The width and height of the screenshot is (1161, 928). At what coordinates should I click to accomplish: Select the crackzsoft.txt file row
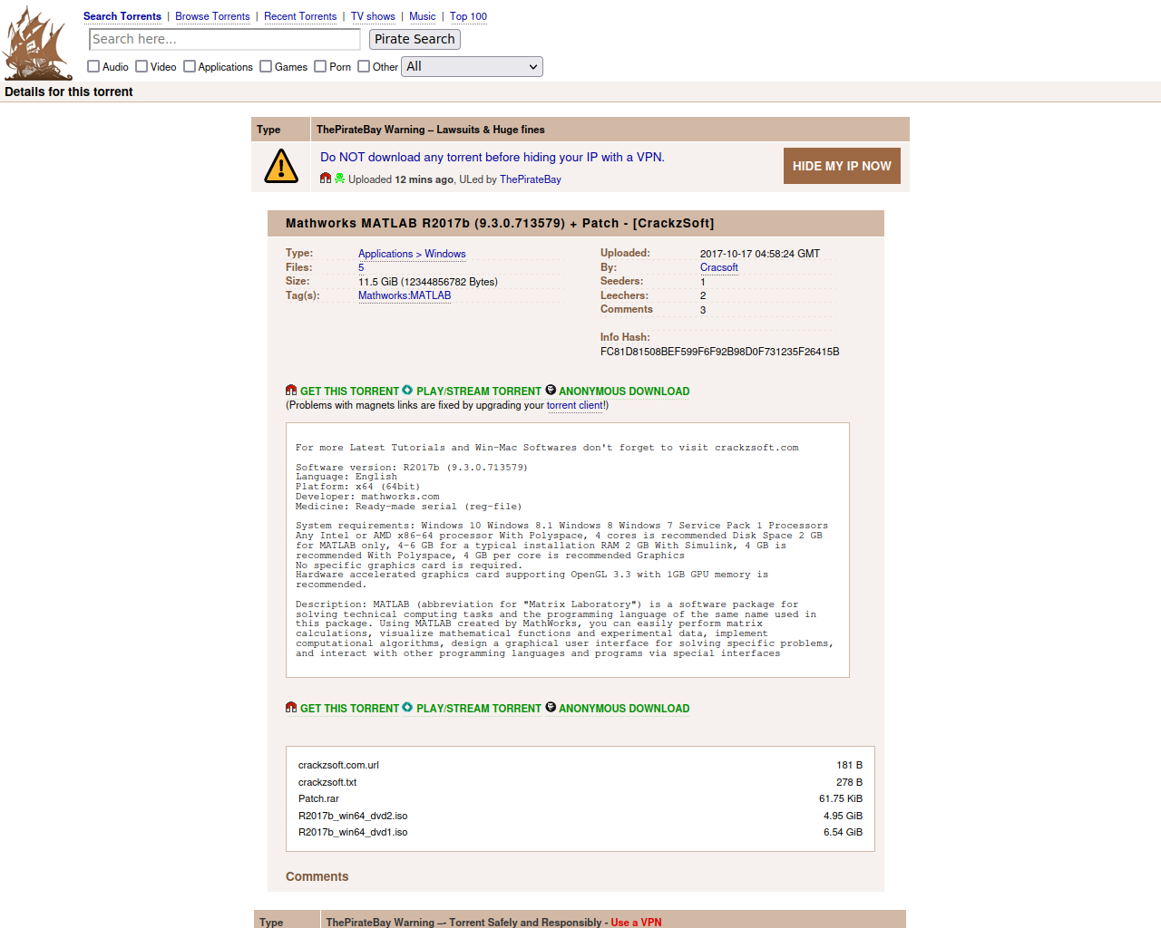(x=580, y=782)
